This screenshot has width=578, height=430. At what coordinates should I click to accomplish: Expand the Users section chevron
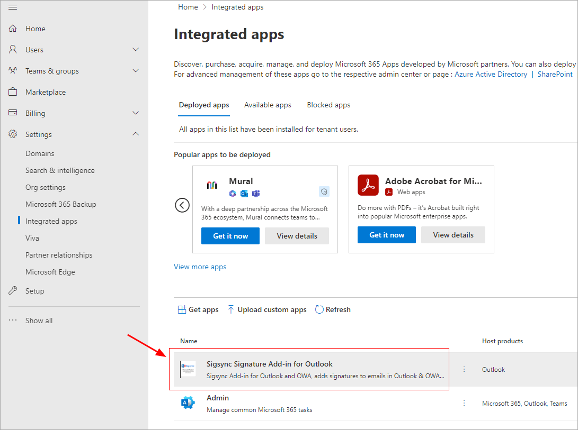136,50
